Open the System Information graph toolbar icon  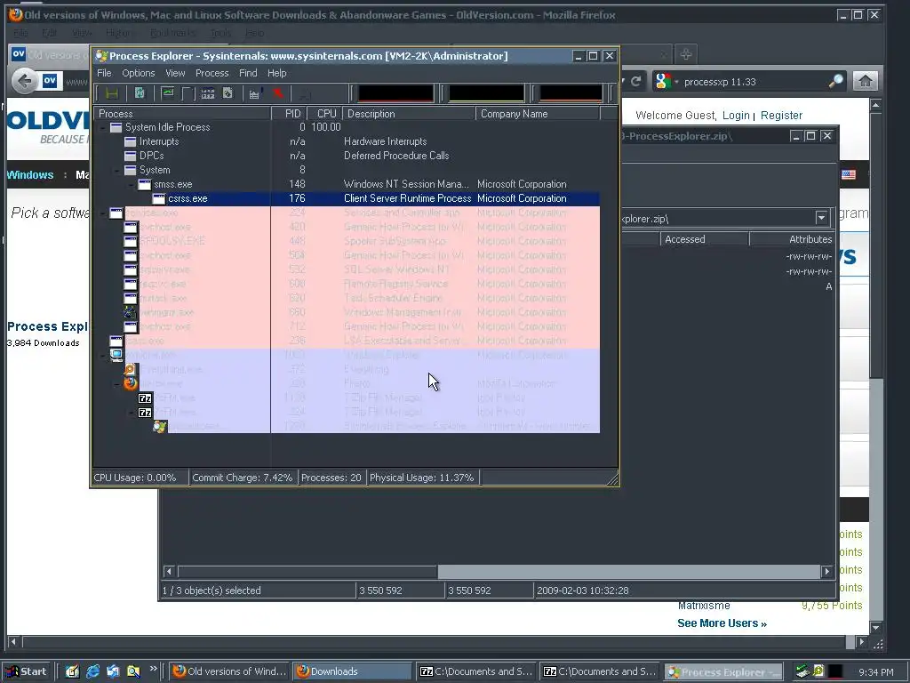pos(168,92)
